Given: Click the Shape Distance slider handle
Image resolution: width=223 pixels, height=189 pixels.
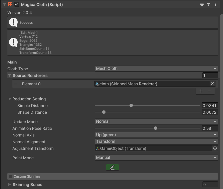Looking at the screenshot, I should 104,112.
